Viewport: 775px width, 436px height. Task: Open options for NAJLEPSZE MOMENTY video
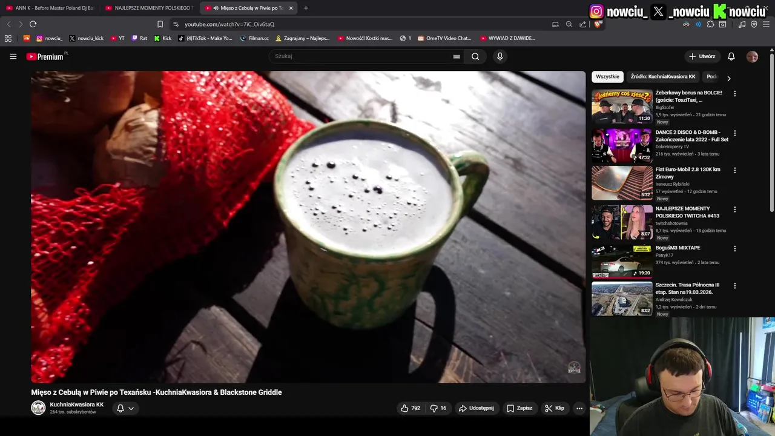(735, 210)
